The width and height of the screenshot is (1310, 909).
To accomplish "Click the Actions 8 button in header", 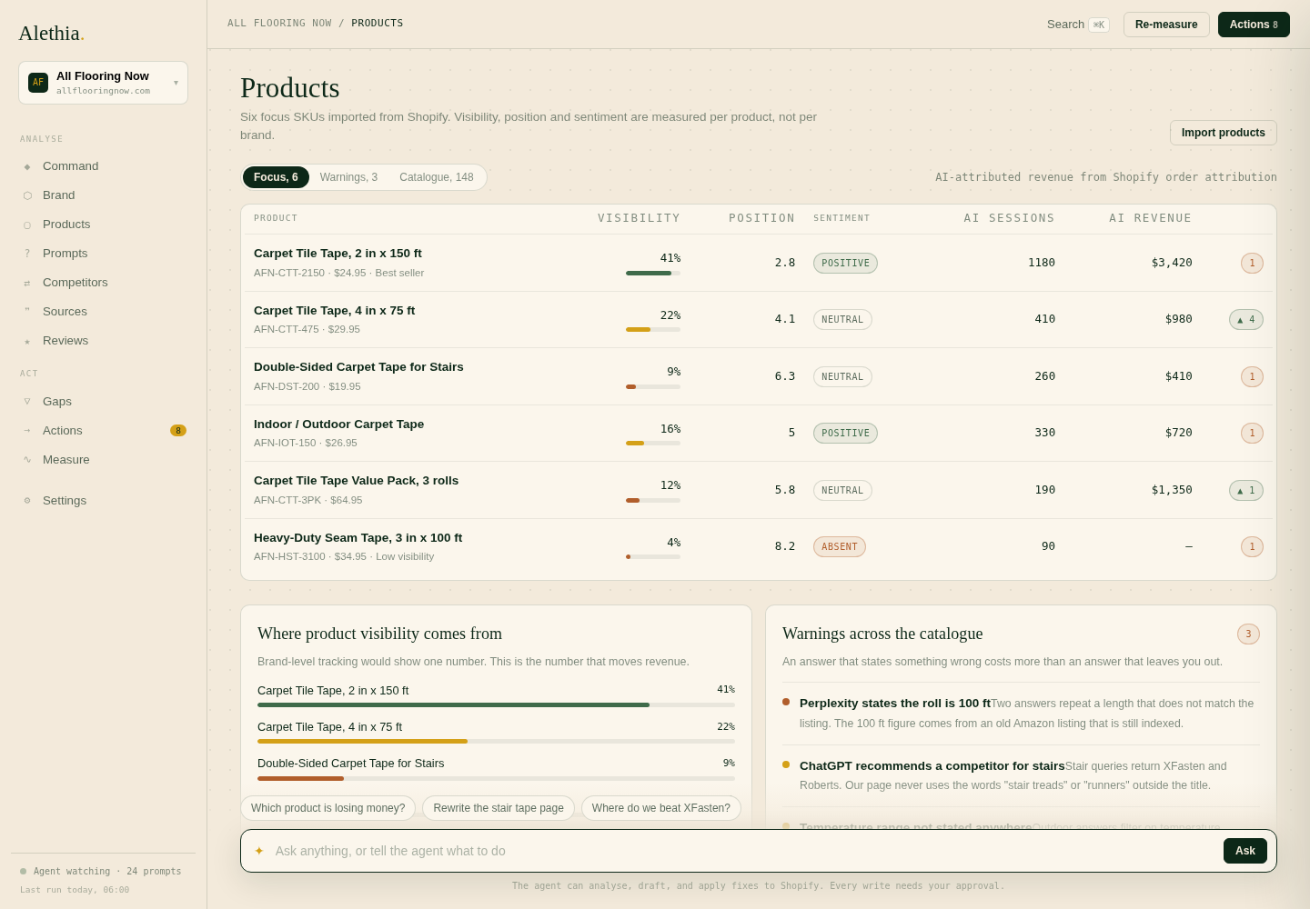I will [x=1254, y=25].
